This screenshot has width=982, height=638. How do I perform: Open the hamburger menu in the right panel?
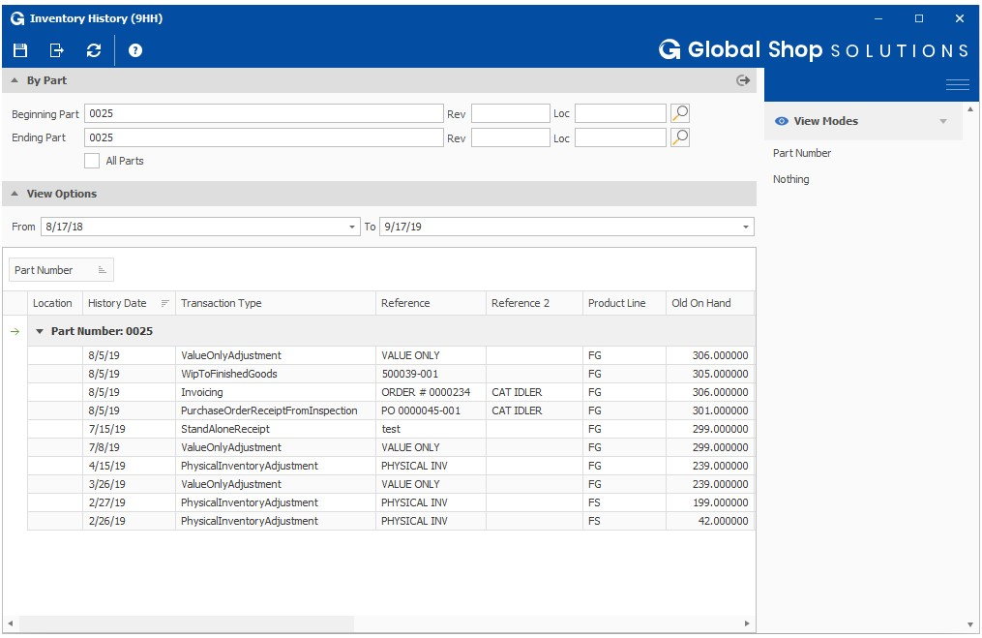(x=958, y=84)
